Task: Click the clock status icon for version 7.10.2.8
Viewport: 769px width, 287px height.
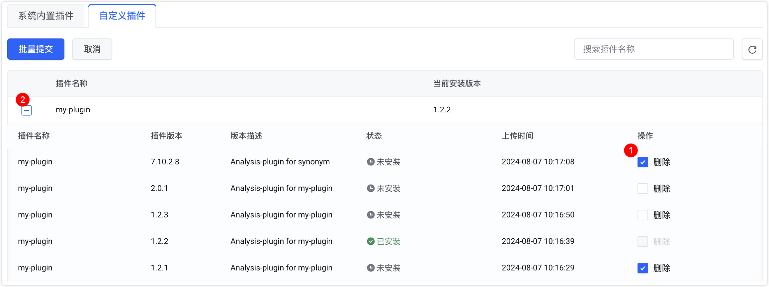Action: click(371, 162)
